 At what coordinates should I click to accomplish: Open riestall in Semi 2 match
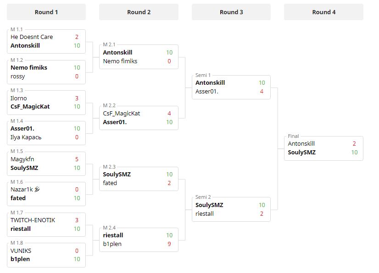[205, 213]
